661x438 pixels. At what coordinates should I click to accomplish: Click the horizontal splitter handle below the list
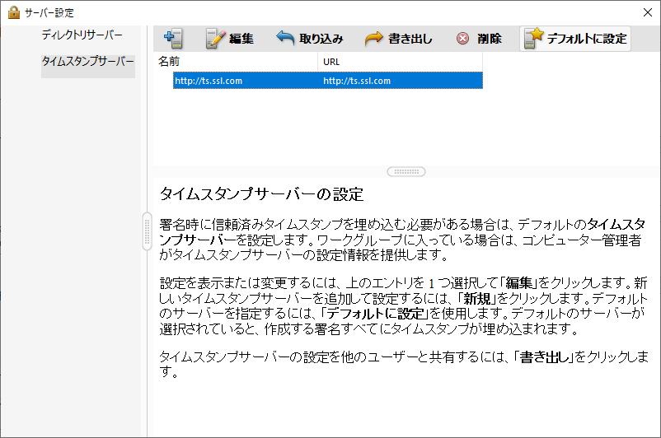[406, 172]
